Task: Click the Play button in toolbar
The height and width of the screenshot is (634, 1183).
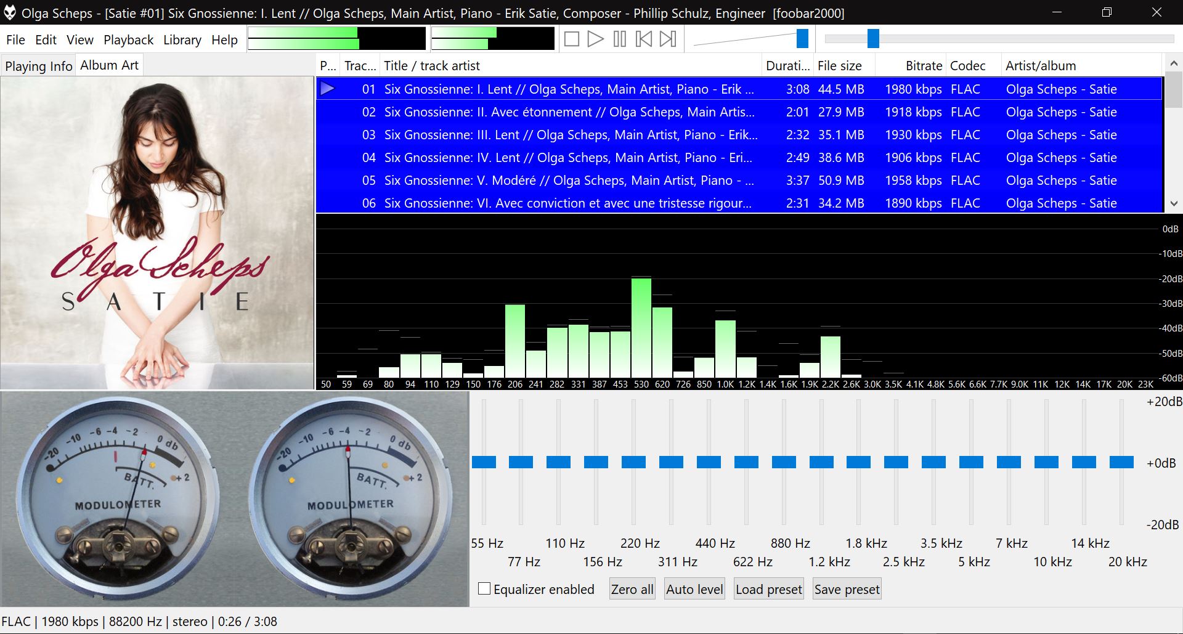Action: [x=595, y=39]
